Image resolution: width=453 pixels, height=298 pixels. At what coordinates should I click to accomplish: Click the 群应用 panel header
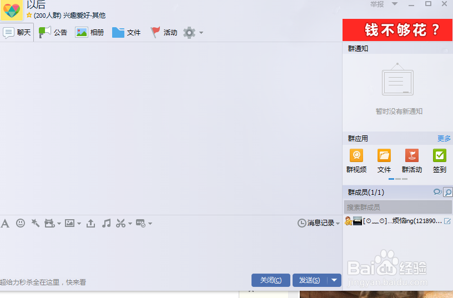pyautogui.click(x=358, y=139)
